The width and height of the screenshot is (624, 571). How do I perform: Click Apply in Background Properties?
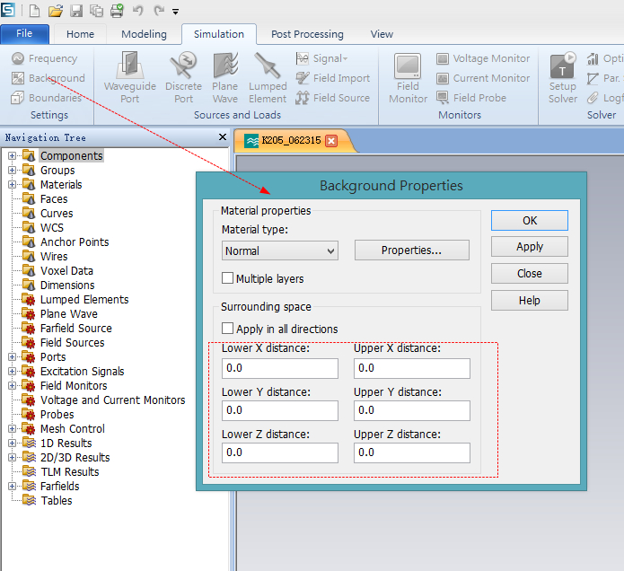click(x=530, y=247)
